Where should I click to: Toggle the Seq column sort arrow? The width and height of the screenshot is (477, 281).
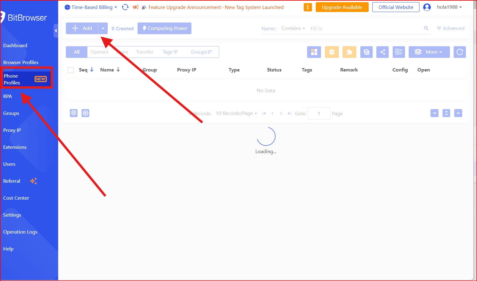click(x=92, y=70)
